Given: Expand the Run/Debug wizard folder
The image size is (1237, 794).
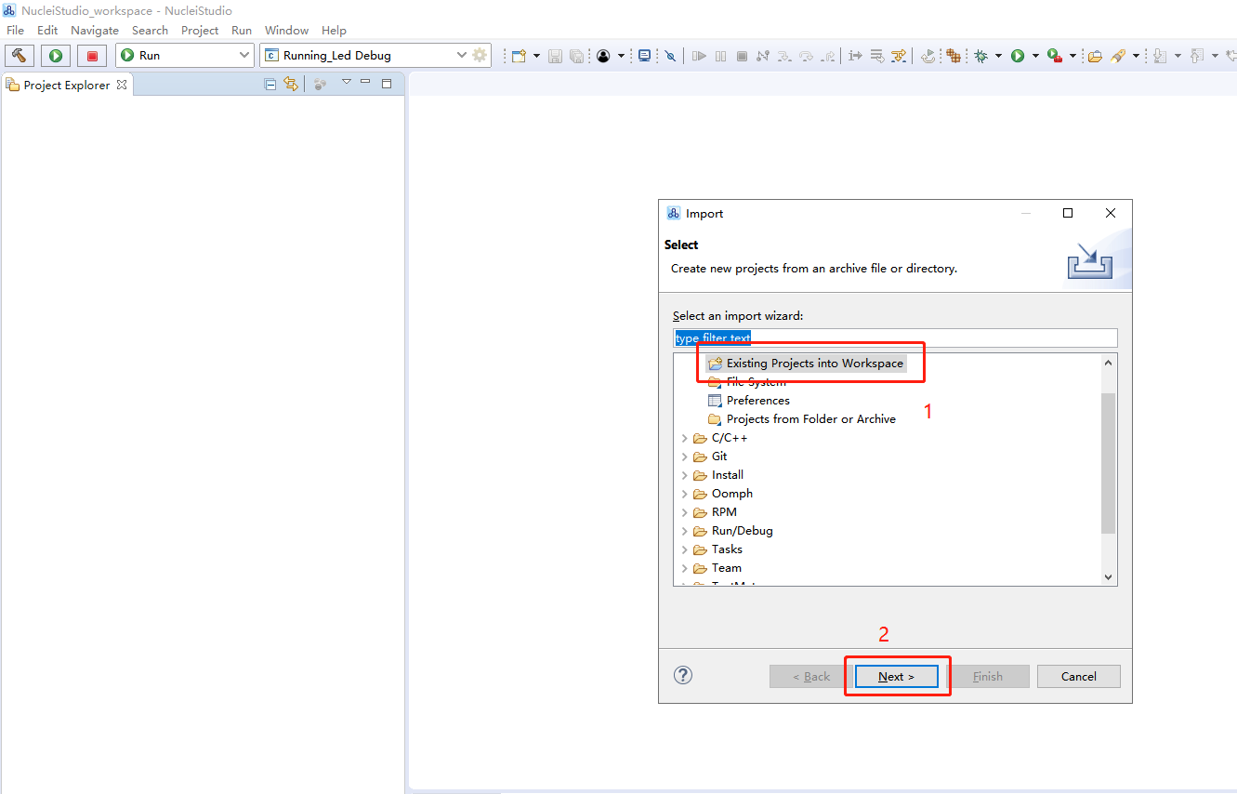Looking at the screenshot, I should (685, 531).
